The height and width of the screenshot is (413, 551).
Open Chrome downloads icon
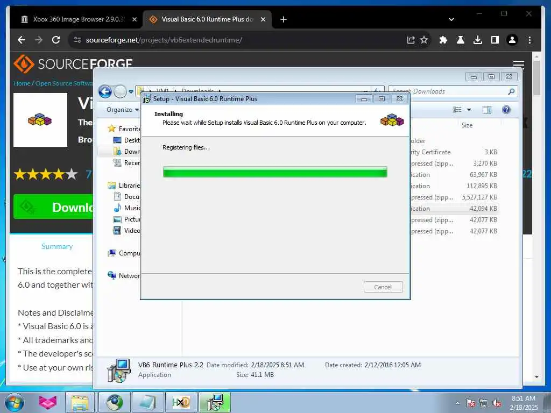tap(478, 40)
